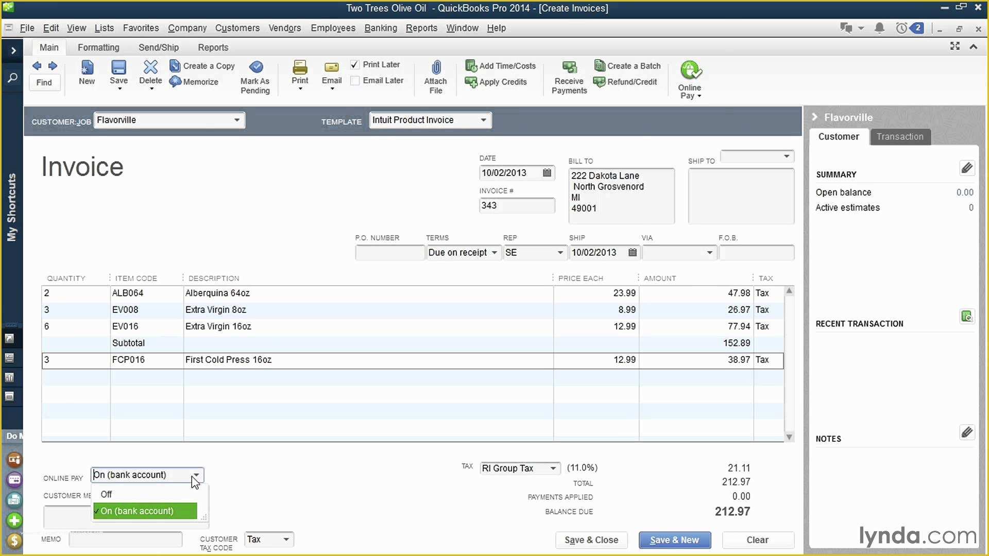Viewport: 989px width, 556px height.
Task: Open the Customers menu
Action: click(237, 28)
